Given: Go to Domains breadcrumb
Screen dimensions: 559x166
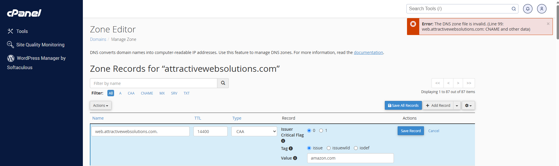Looking at the screenshot, I should 98,39.
